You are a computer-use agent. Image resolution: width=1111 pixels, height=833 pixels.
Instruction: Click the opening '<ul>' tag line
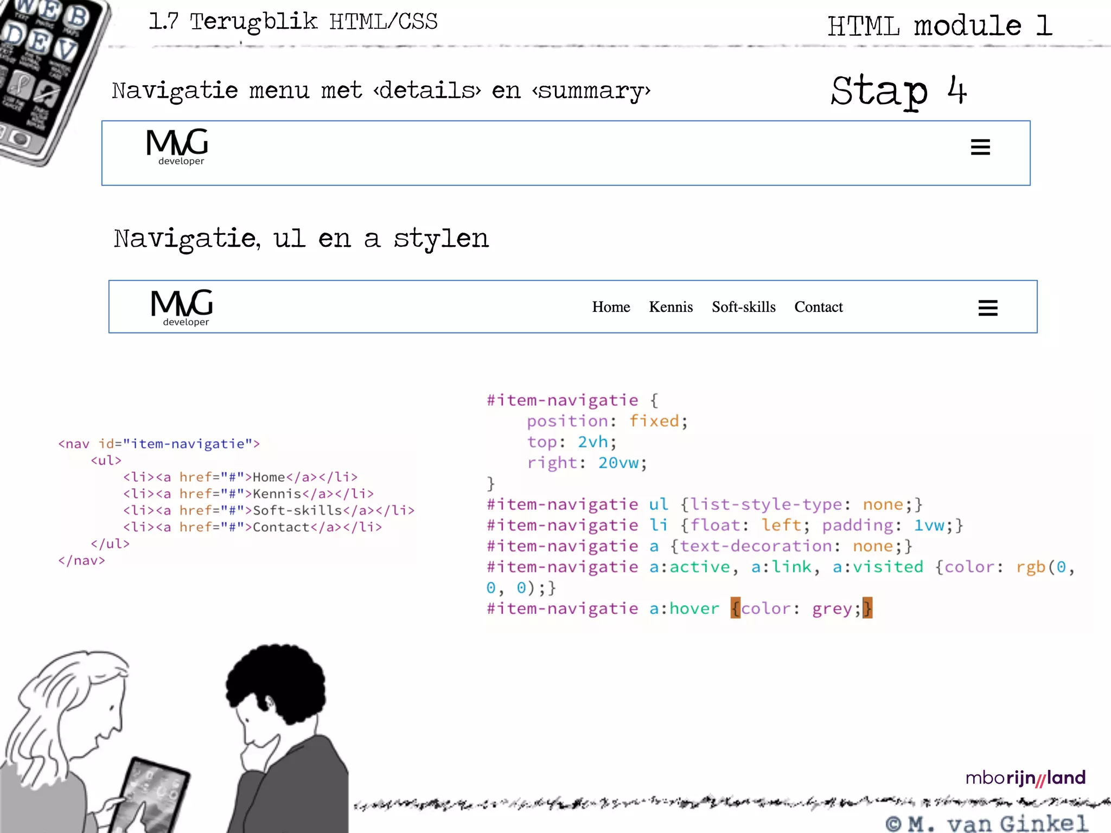(x=106, y=460)
